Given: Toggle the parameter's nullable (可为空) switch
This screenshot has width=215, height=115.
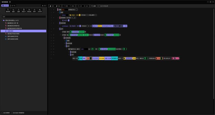Looking at the screenshot, I should tap(87, 15).
